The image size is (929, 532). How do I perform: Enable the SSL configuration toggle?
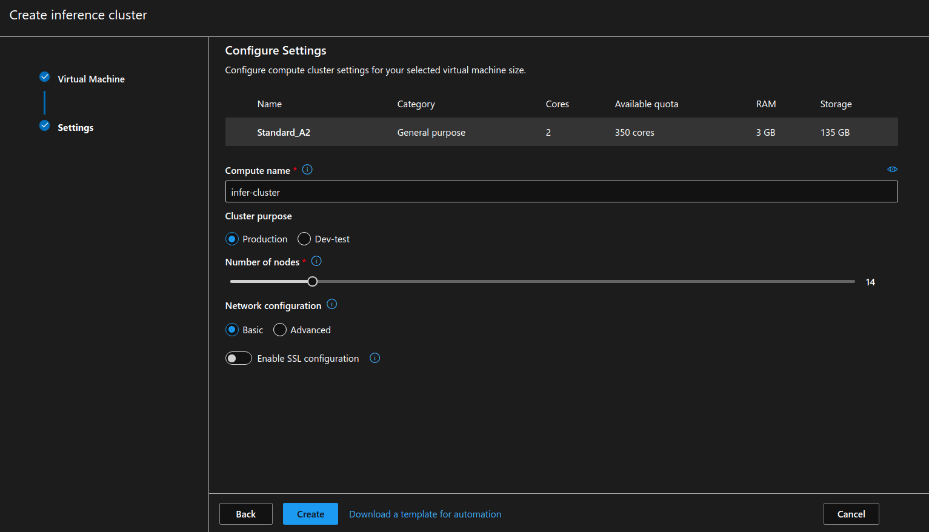click(x=238, y=358)
